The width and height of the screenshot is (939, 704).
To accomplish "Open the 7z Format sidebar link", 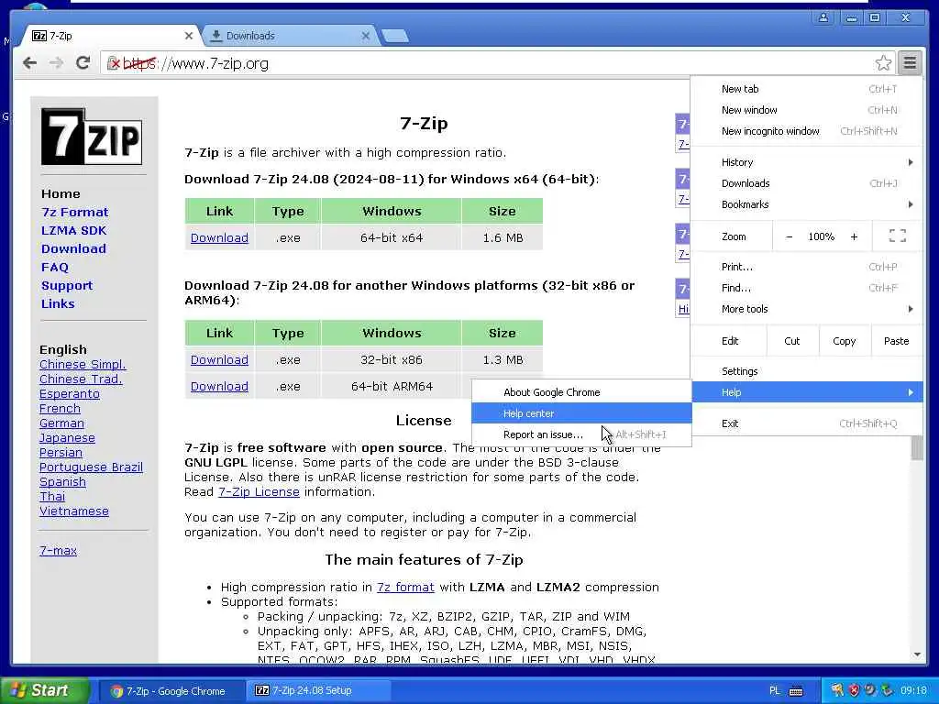I will [x=75, y=212].
